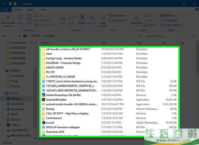The height and width of the screenshot is (145, 199).
Task: Click the New folder icon
Action: click(104, 18)
